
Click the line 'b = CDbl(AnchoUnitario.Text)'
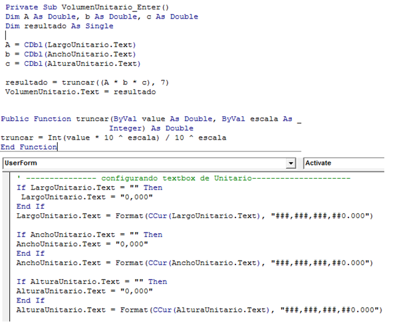click(x=70, y=55)
